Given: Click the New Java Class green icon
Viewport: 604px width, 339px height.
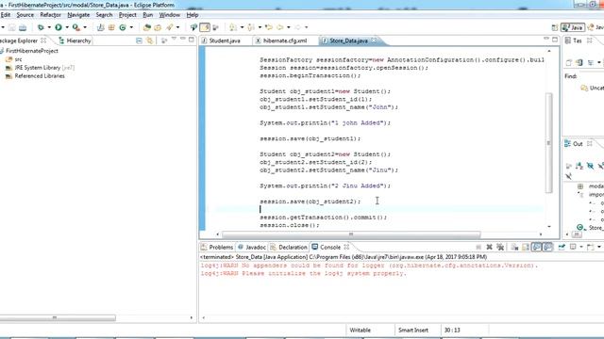Looking at the screenshot, I should [x=123, y=27].
